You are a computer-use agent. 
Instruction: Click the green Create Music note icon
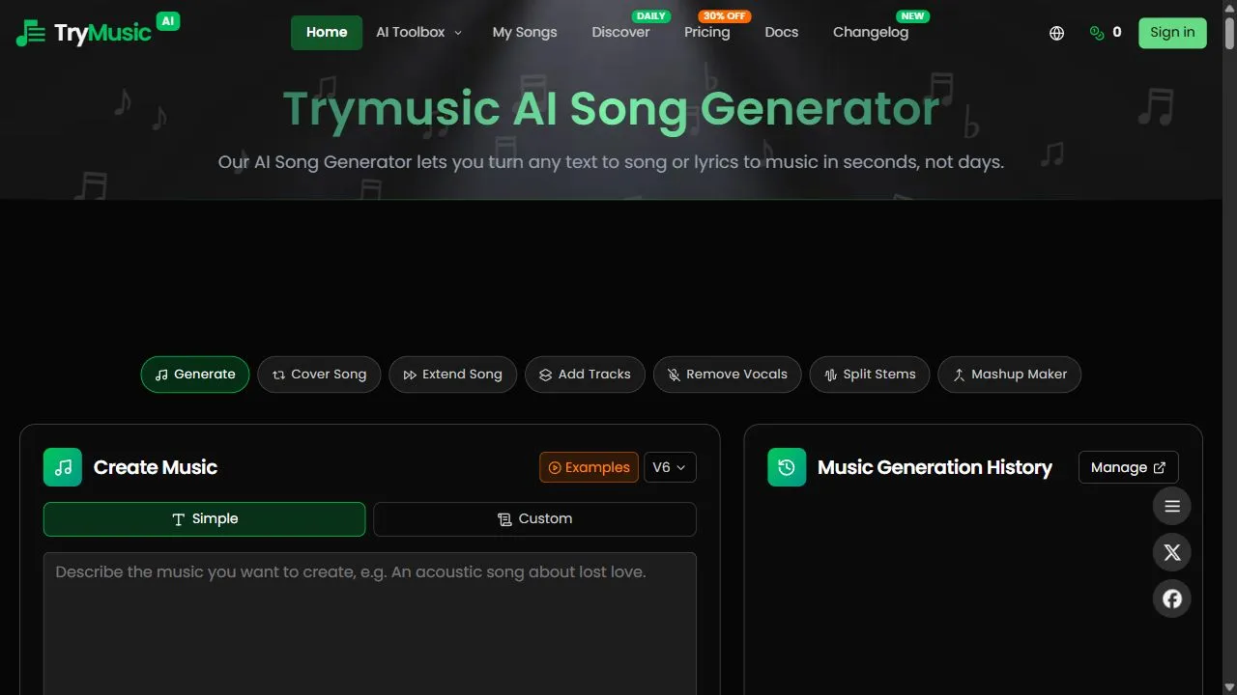click(63, 467)
